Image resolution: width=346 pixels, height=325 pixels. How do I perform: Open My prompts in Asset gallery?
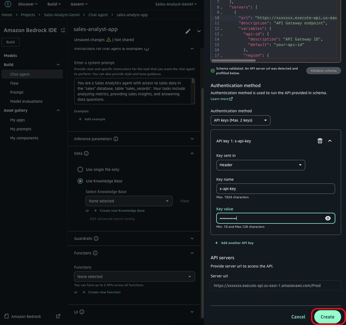pos(21,129)
